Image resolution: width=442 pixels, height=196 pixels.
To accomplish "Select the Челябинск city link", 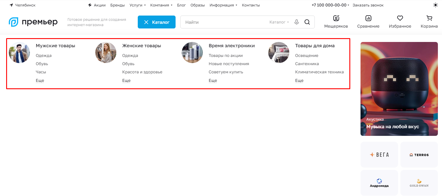I will tap(25, 5).
